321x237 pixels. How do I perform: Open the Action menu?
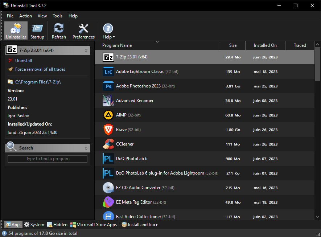click(25, 16)
